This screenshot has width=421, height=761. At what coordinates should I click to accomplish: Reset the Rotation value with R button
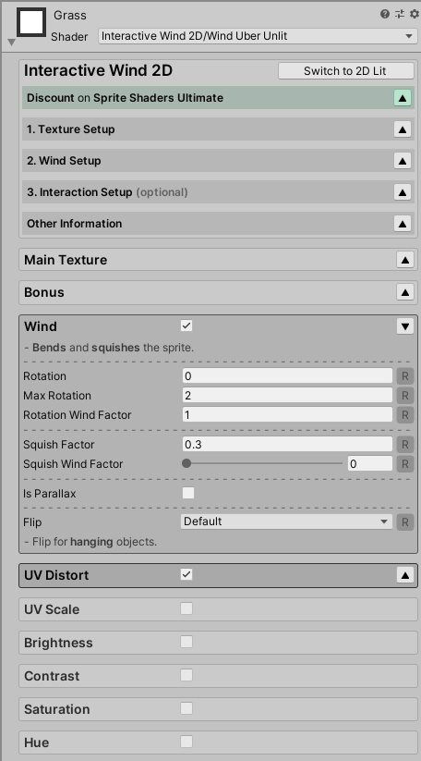[405, 376]
